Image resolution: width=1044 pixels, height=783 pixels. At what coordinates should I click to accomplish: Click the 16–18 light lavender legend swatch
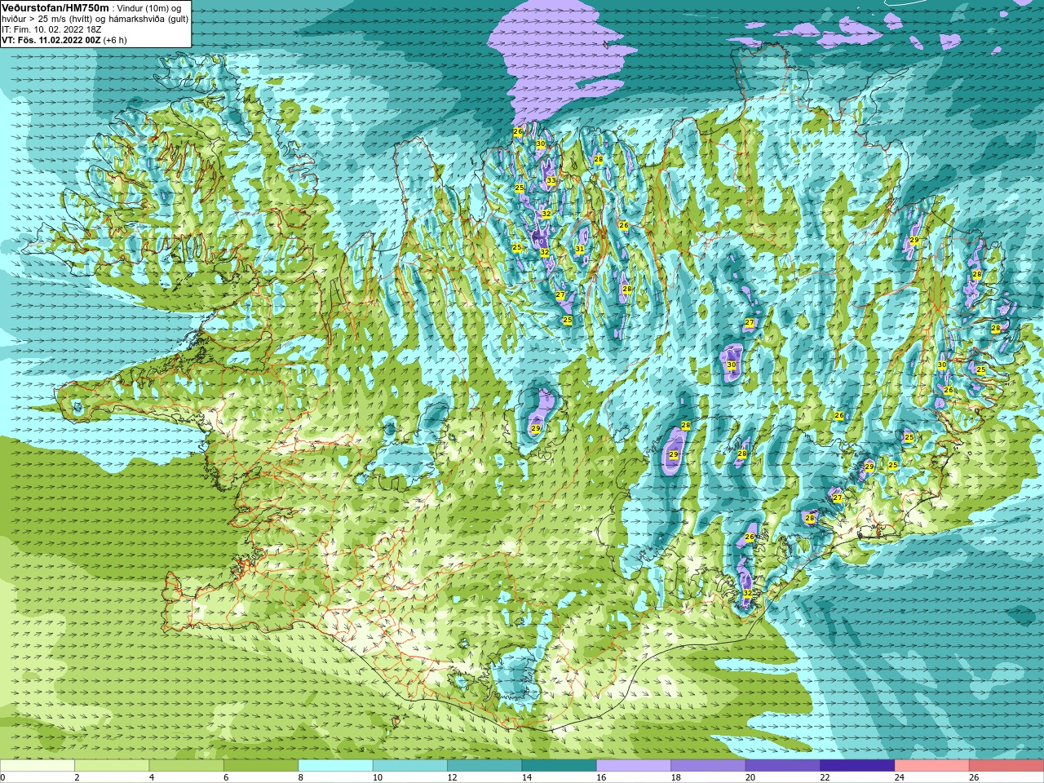coord(634,766)
